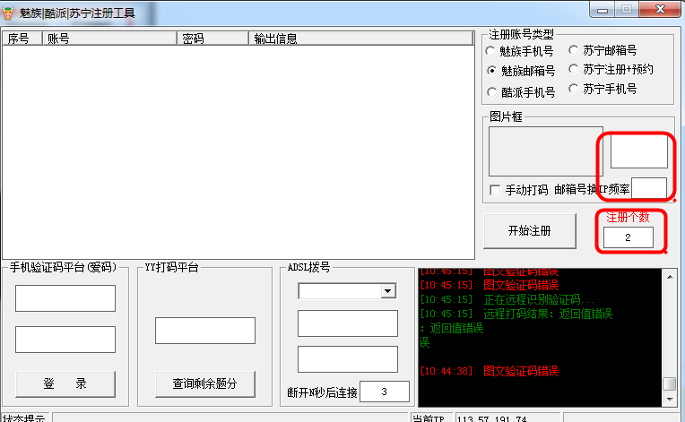Click second text field below ADSL dropdown

pyautogui.click(x=348, y=359)
